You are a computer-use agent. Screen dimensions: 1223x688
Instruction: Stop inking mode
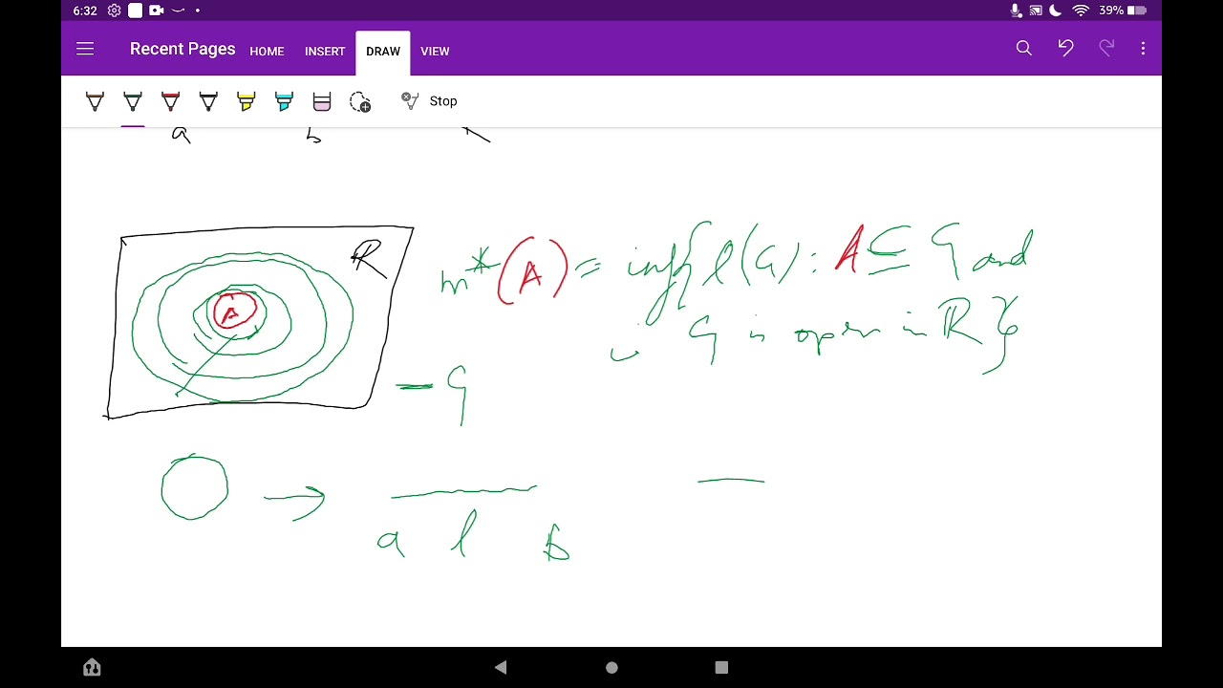click(x=429, y=100)
